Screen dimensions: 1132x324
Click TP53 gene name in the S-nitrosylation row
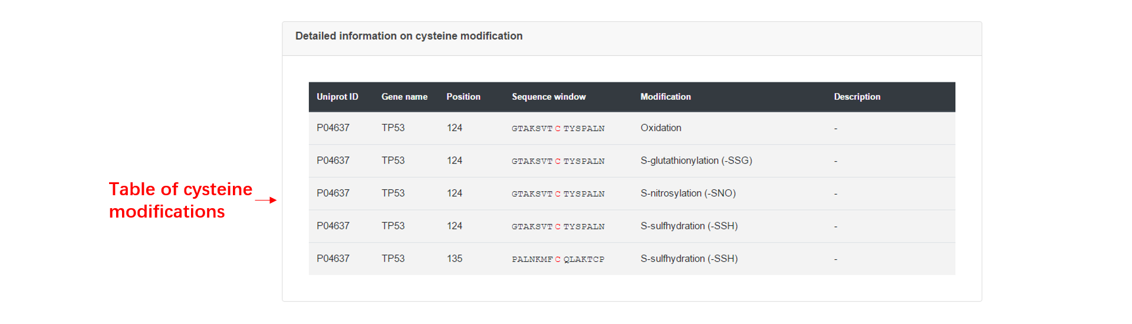tap(393, 193)
